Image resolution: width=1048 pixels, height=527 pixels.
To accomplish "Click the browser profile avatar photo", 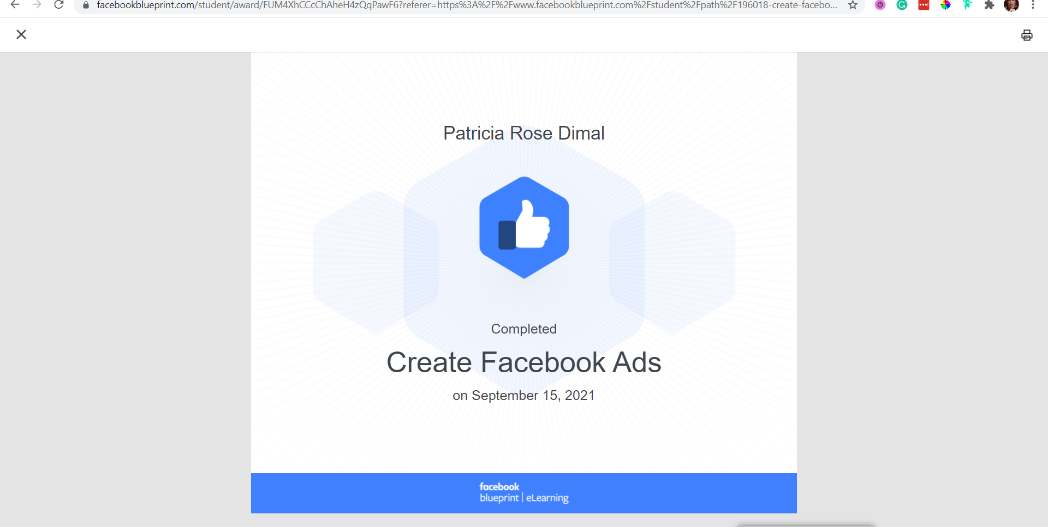I will point(1011,6).
